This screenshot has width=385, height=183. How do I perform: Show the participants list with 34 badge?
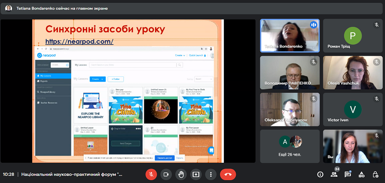[334, 174]
